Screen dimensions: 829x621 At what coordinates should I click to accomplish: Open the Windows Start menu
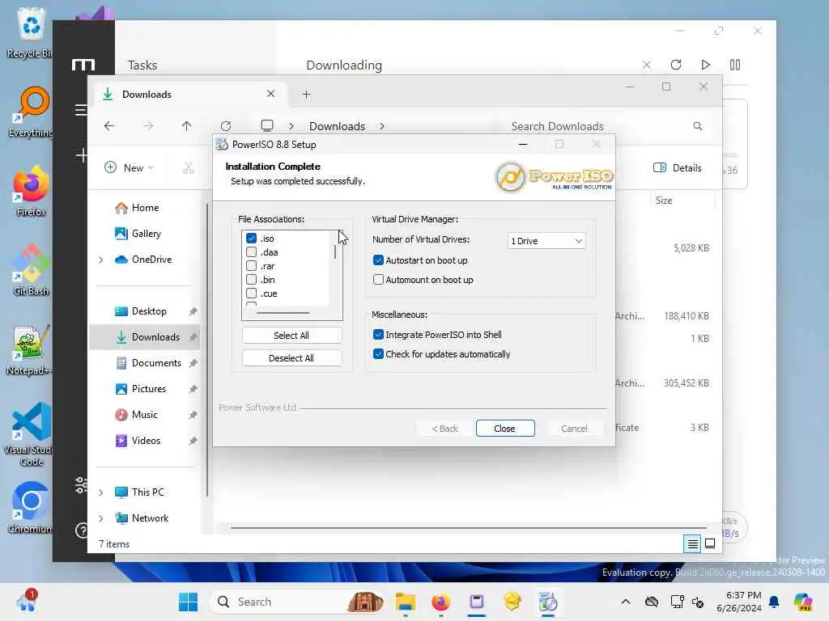[188, 602]
